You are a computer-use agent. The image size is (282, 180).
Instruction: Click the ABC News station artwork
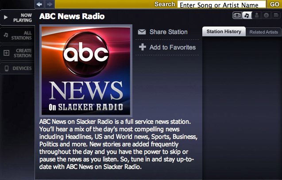point(86,71)
